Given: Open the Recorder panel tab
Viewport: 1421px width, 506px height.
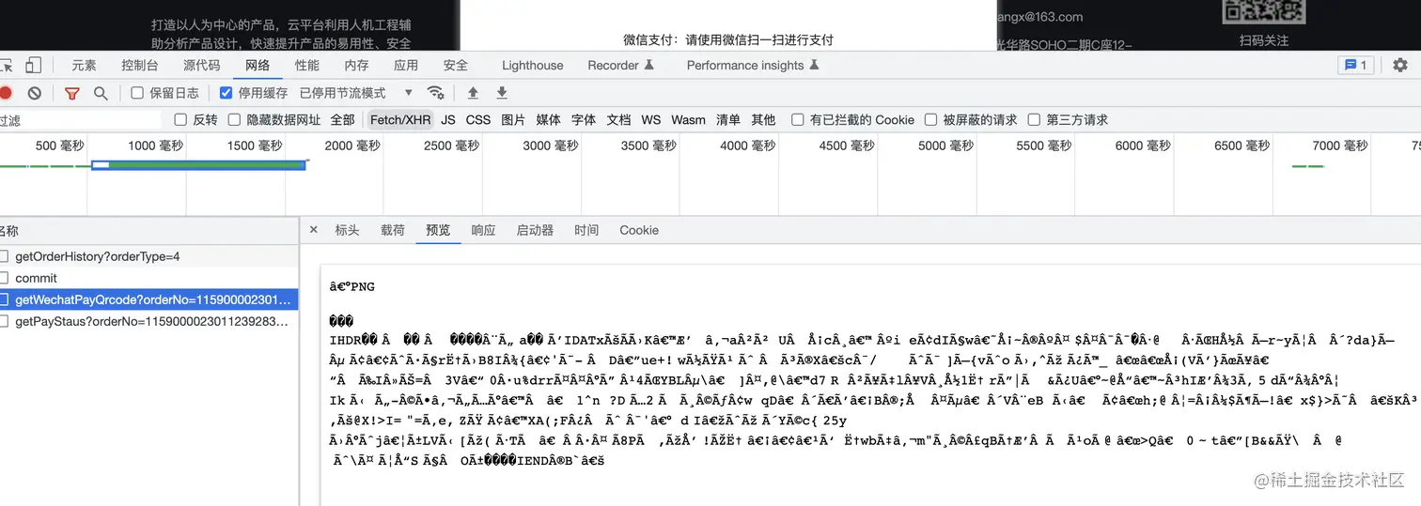Looking at the screenshot, I should point(620,66).
